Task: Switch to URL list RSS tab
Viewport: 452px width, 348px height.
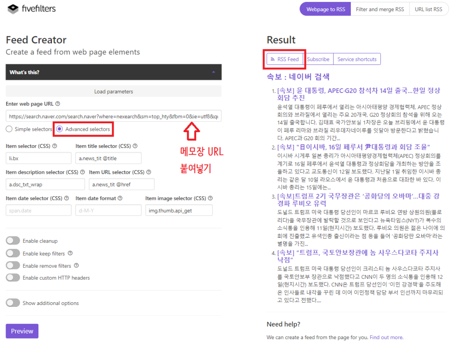Action: [428, 9]
